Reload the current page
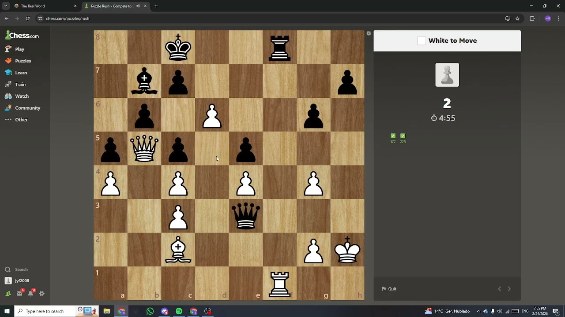Image resolution: width=565 pixels, height=317 pixels. tap(27, 18)
